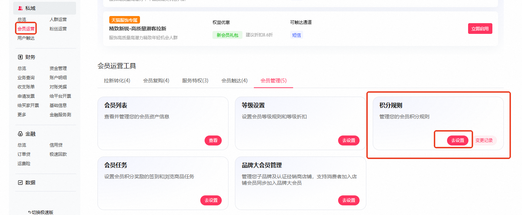Click 查看 on the 会员列表 card

(x=213, y=140)
